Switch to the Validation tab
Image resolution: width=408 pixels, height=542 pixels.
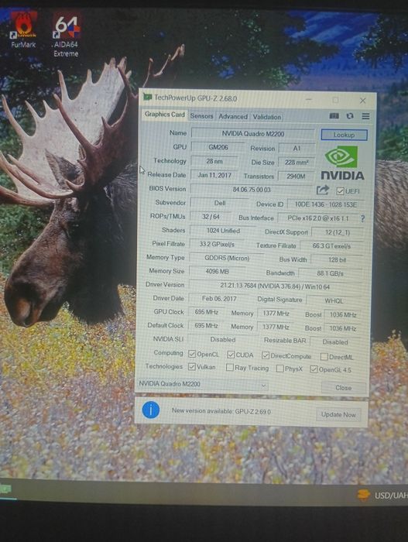(266, 117)
